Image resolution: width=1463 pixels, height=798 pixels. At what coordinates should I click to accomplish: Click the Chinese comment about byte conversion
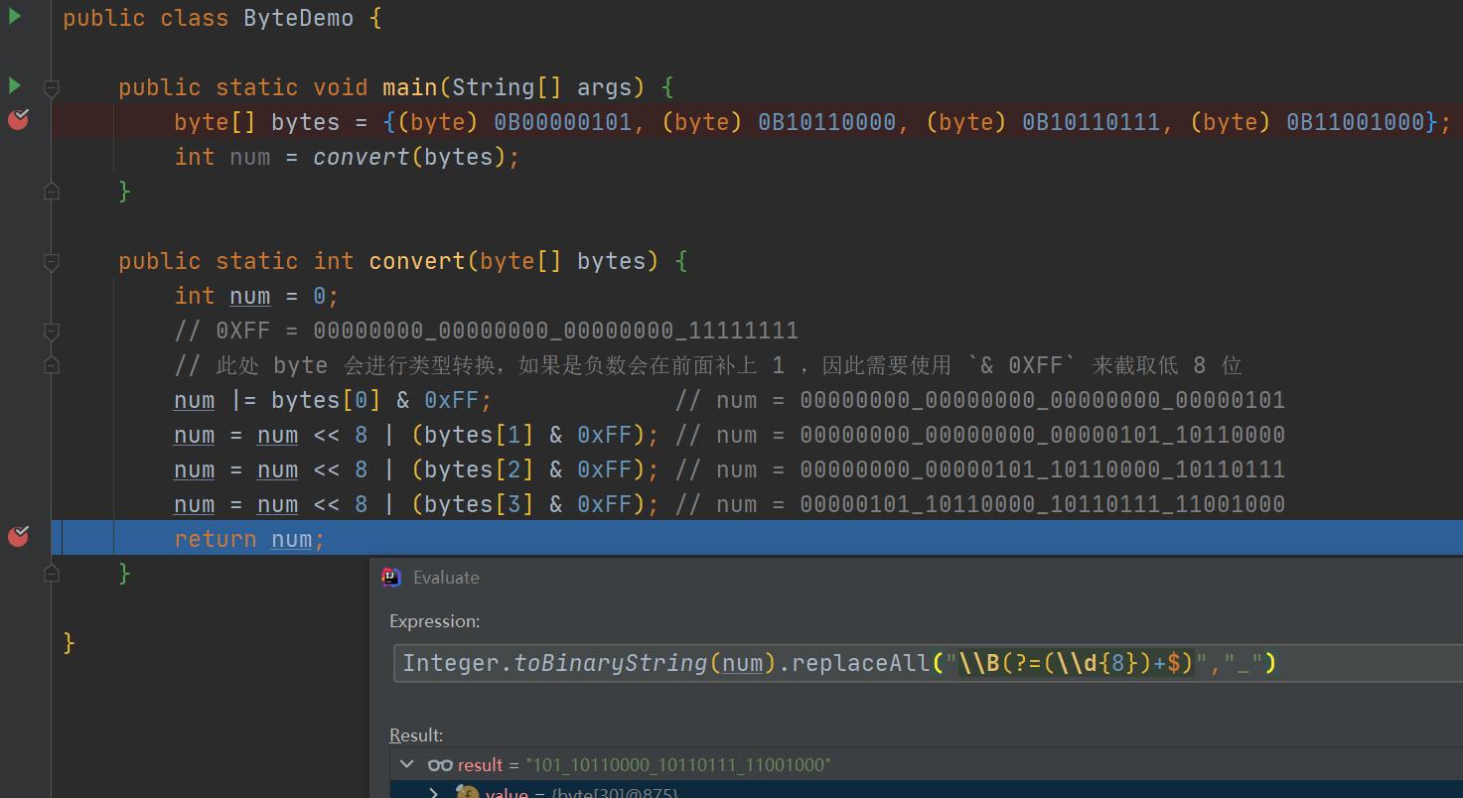click(x=708, y=365)
